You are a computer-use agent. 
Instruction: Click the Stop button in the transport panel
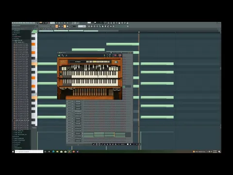[46, 23]
